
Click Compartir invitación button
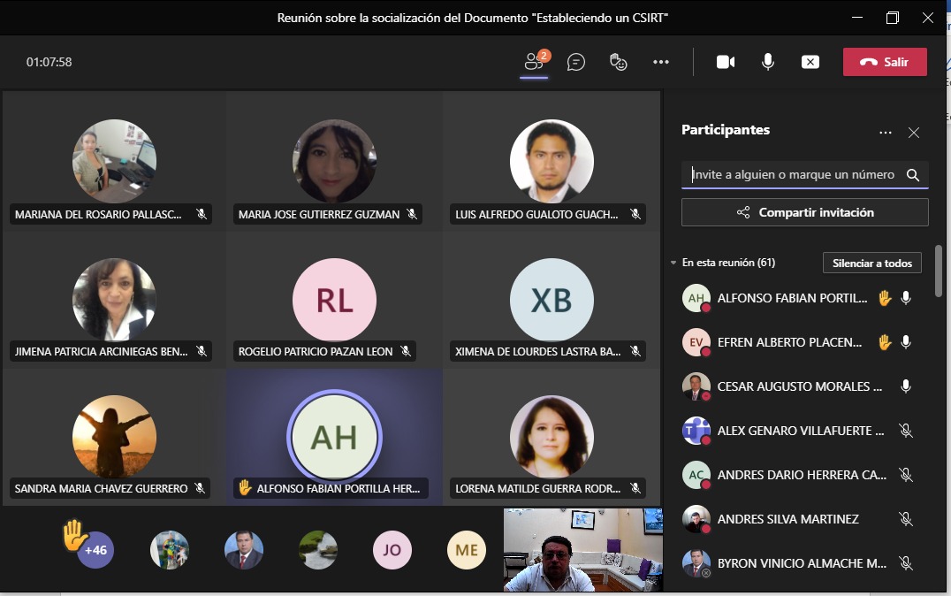pos(805,212)
